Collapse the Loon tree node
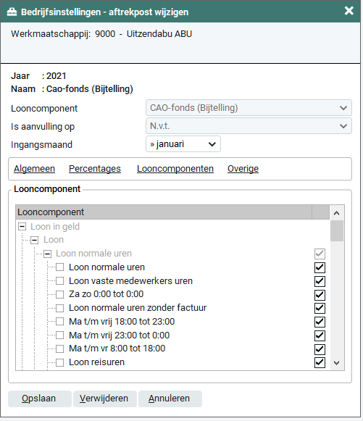The height and width of the screenshot is (421, 363). (34, 240)
